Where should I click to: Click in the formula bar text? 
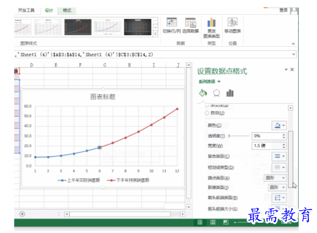[84, 55]
